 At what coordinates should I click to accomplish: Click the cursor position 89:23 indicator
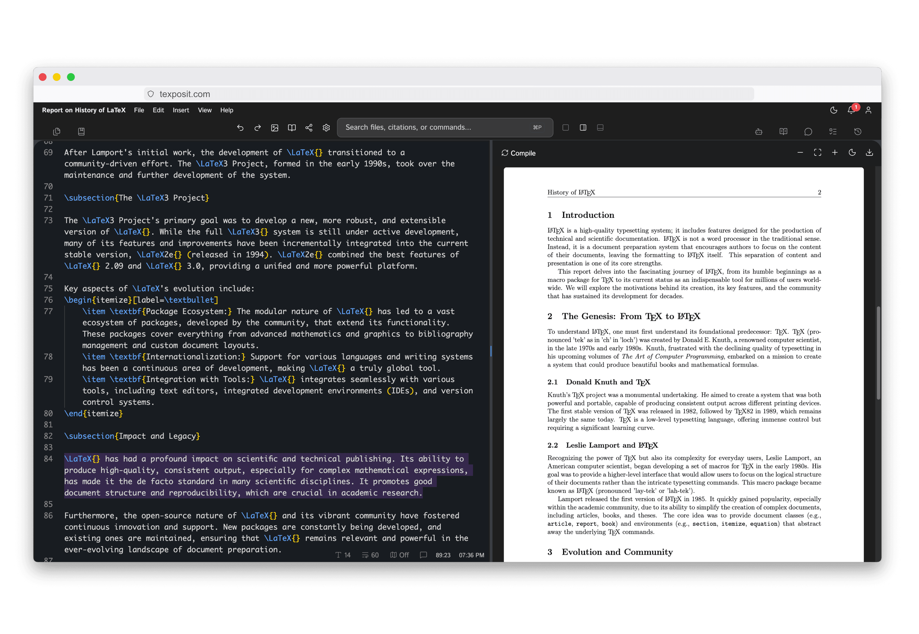point(443,555)
